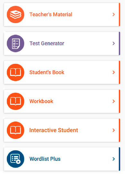Click the chevron next to Interactive Student
The image size is (125, 174).
pos(114,130)
